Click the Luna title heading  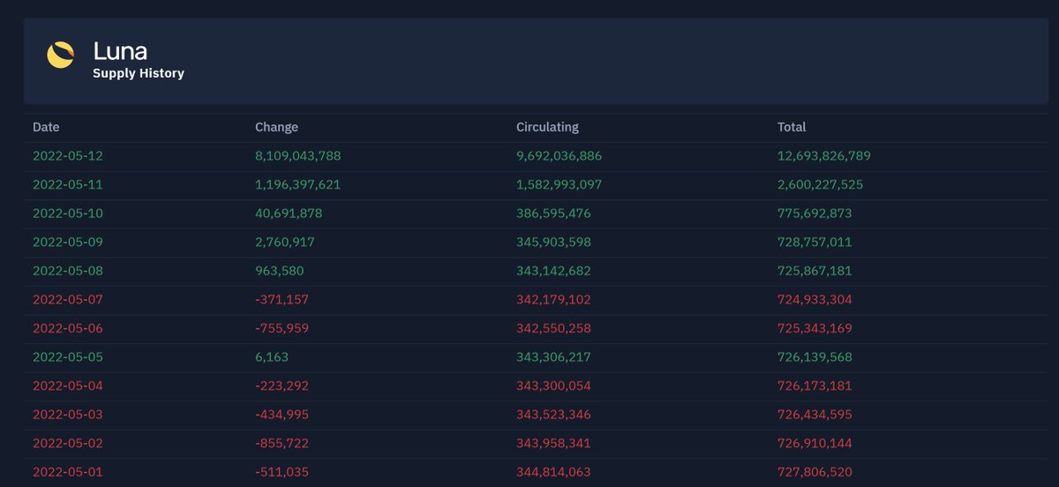[x=120, y=51]
